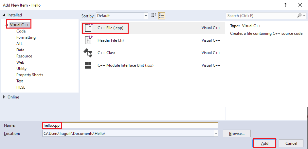Click the Cancel button
Viewport: 308px width, 149px height.
291,143
